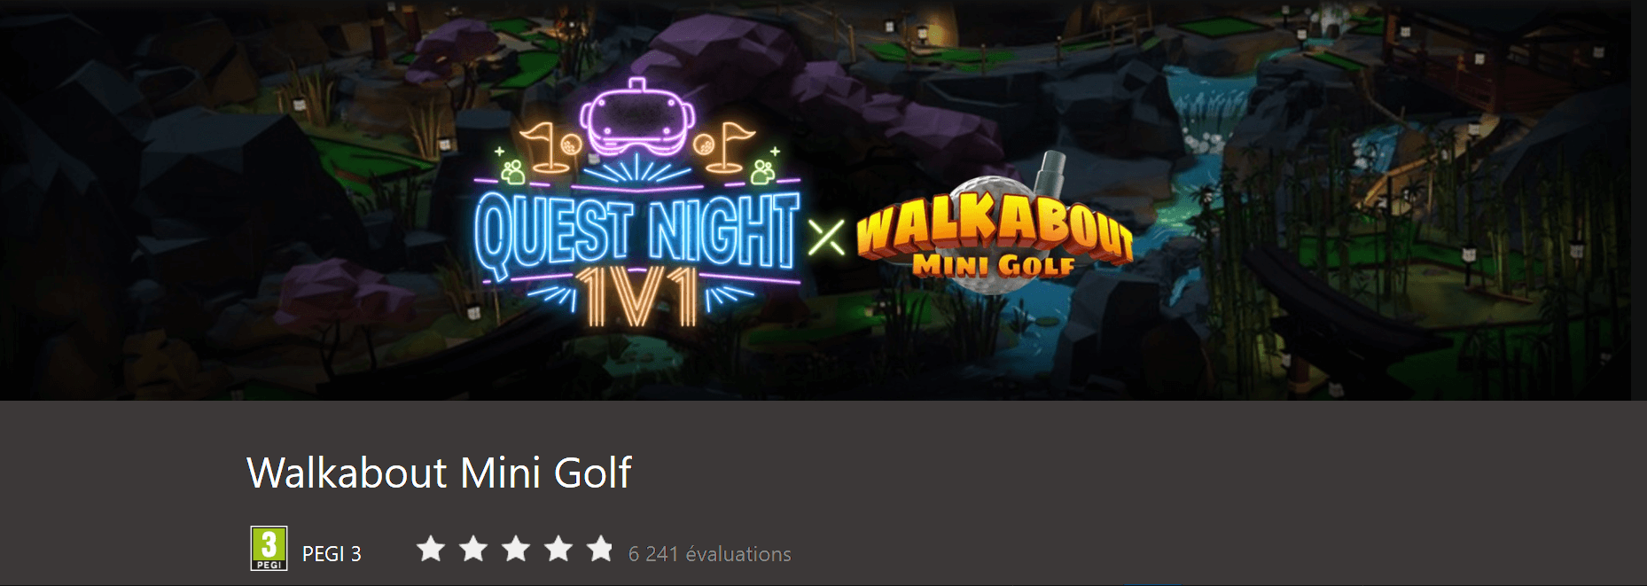1647x586 pixels.
Task: Select the fifth rating star
Action: click(600, 549)
